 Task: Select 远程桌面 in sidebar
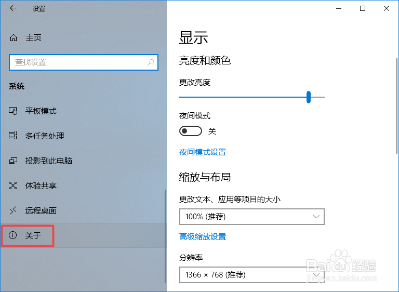click(x=41, y=211)
